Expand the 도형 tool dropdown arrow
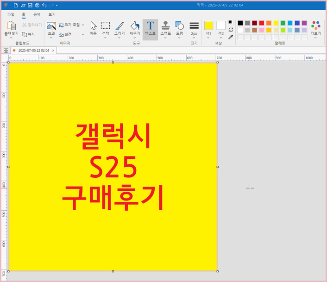 pos(179,38)
